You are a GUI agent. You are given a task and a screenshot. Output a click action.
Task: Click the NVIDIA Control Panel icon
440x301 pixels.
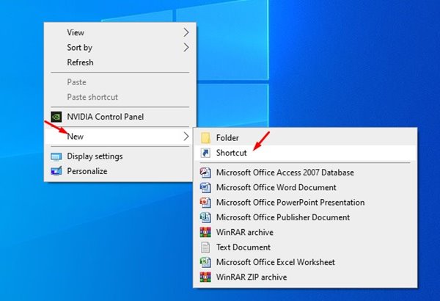click(56, 117)
